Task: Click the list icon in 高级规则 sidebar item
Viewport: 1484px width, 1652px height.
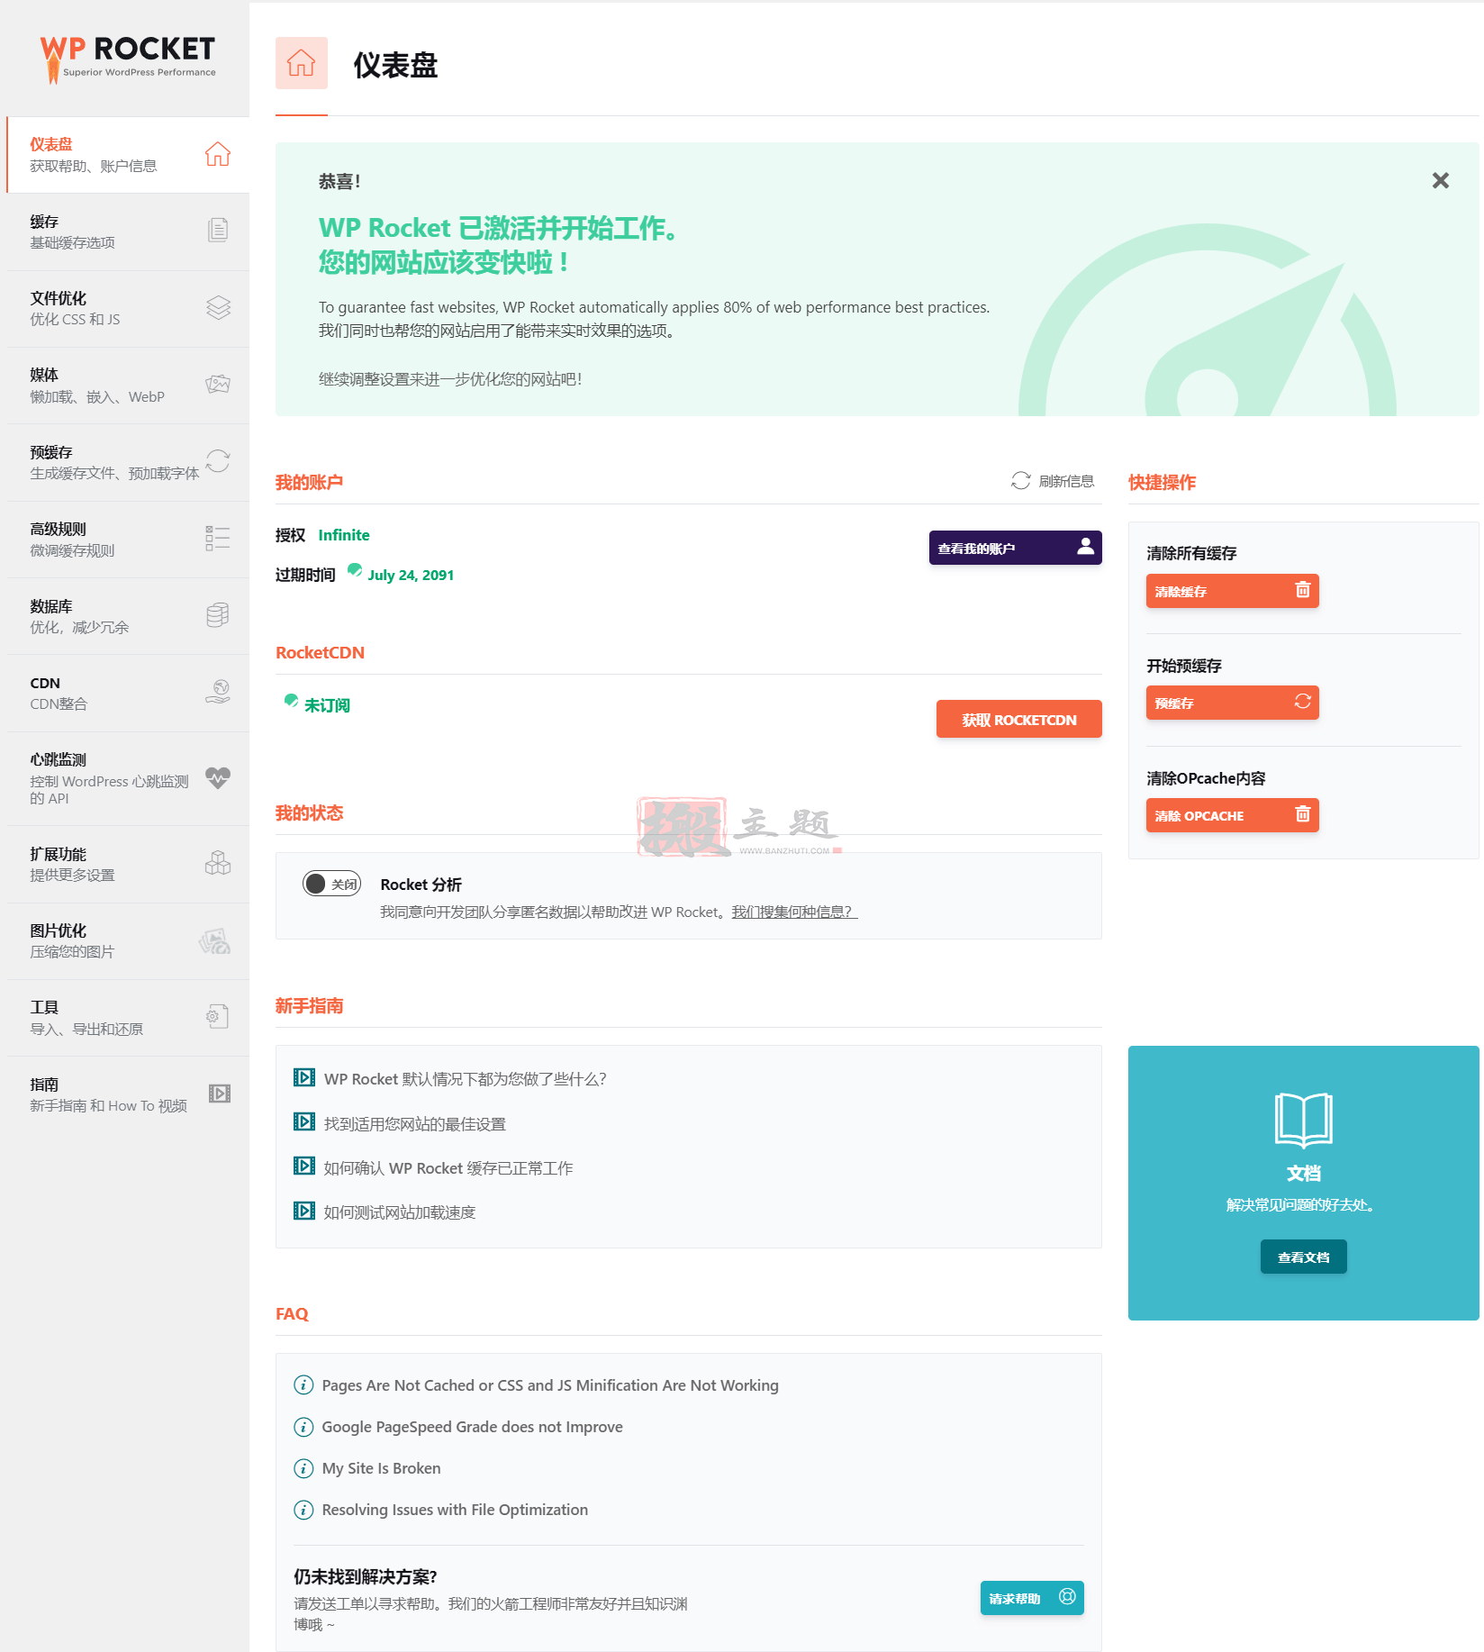Action: click(x=218, y=539)
